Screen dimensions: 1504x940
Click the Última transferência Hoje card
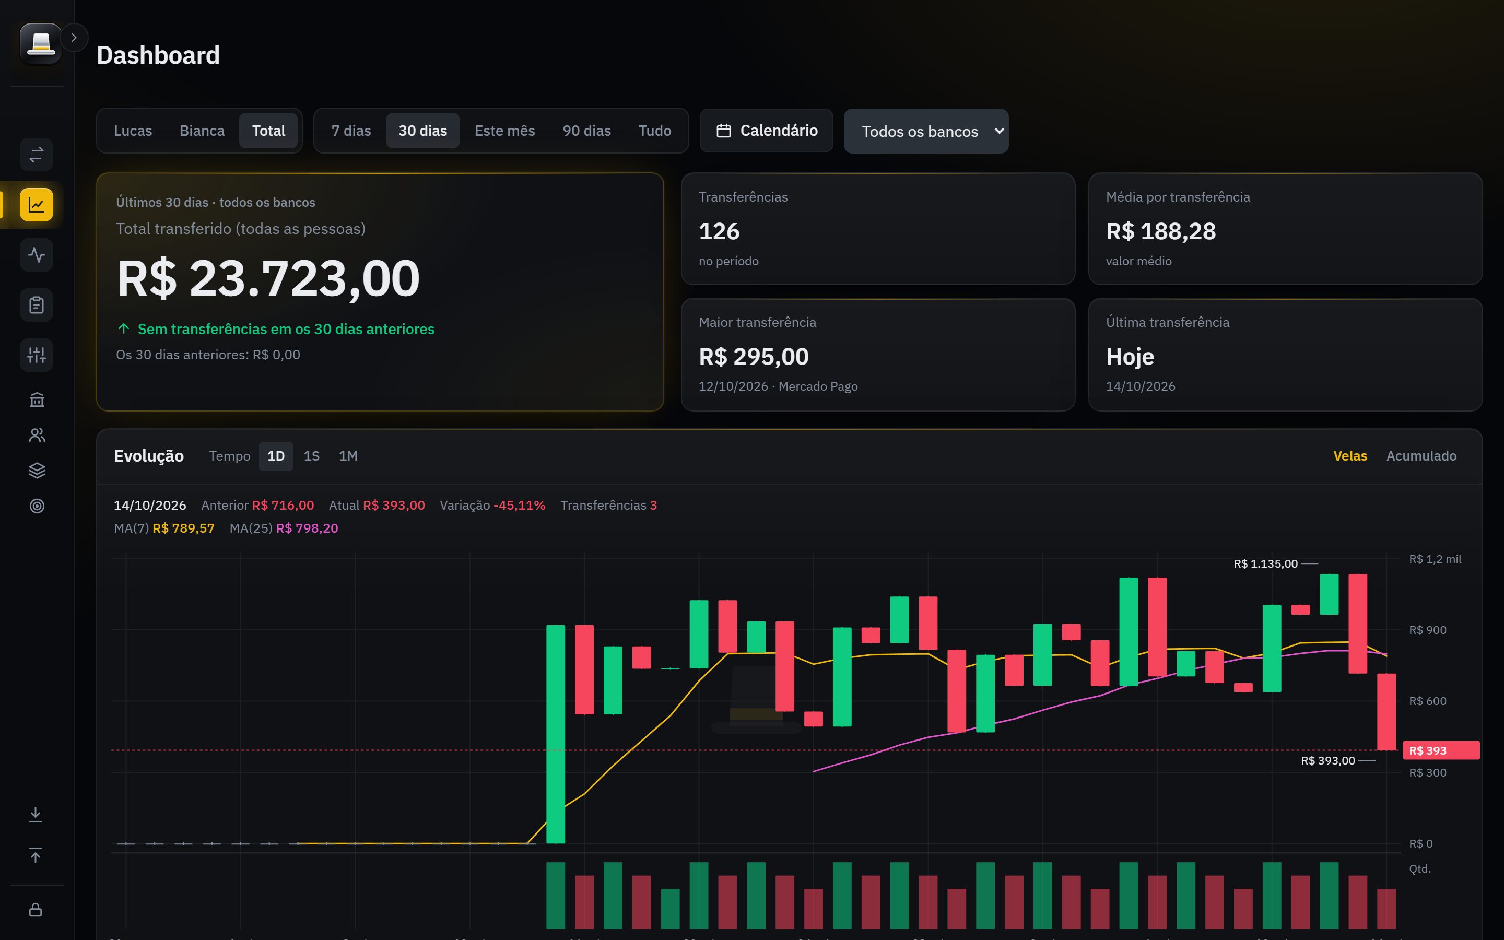pos(1285,355)
